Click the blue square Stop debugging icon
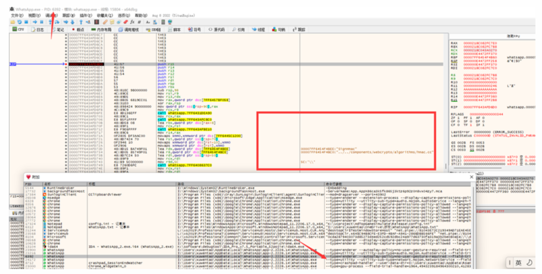 click(x=26, y=22)
